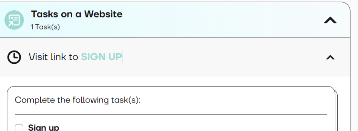Click the teal Tasks on a Website icon
358x131 pixels.
[14, 20]
